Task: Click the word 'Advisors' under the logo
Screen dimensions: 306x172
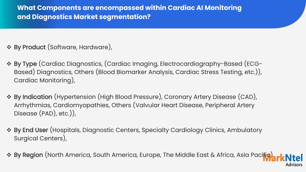Action: pos(294,165)
